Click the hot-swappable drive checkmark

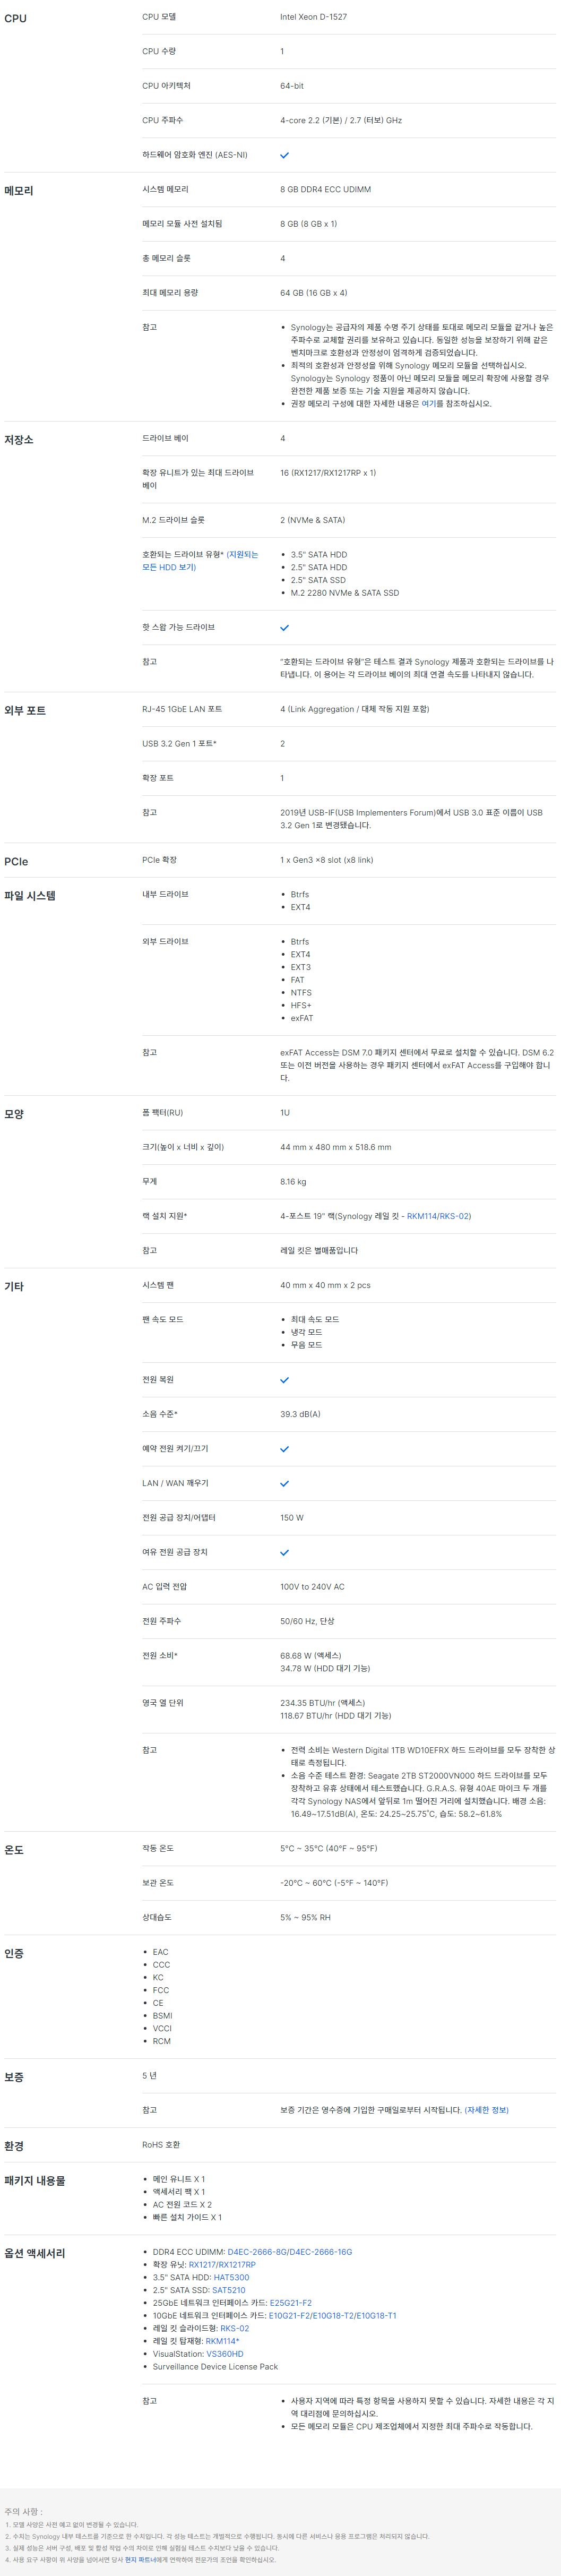pos(284,628)
